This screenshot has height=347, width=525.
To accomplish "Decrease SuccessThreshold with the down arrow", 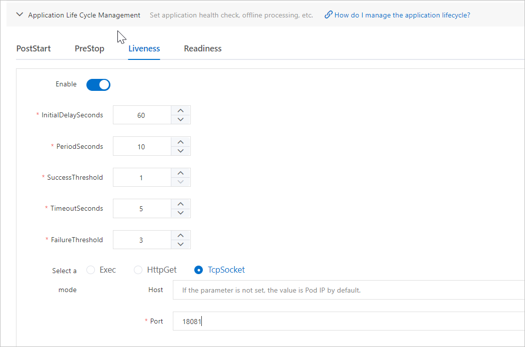I will point(180,182).
